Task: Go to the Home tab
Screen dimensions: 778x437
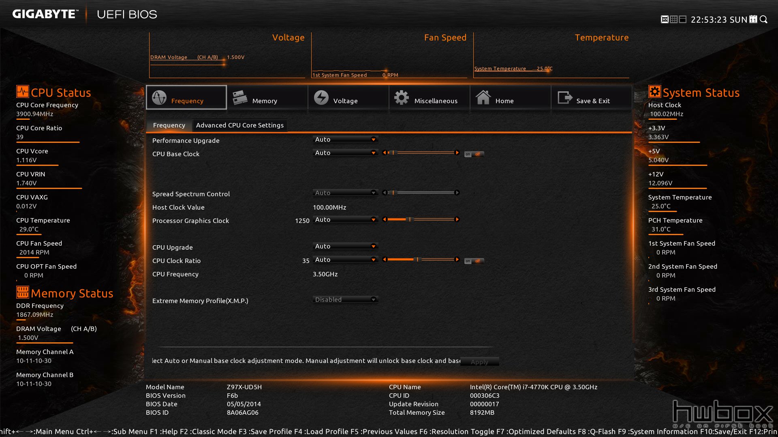Action: [511, 97]
